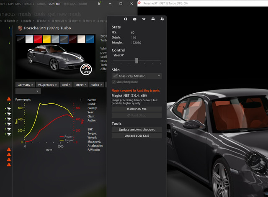268x197 pixels.
Task: Open the get new mods sub-tab
Action: click(64, 14)
